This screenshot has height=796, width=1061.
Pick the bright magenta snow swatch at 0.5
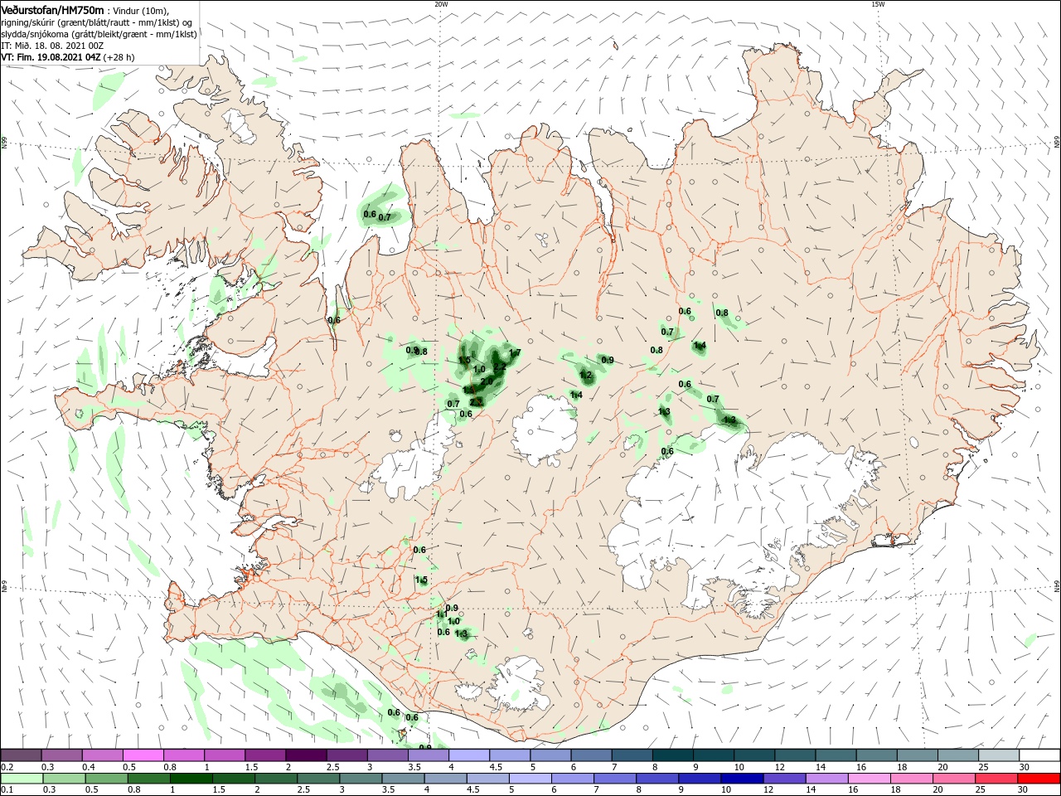(x=143, y=755)
